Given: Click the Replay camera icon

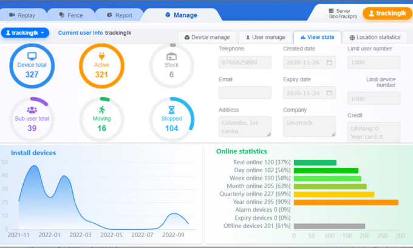Looking at the screenshot, I should pyautogui.click(x=12, y=15).
